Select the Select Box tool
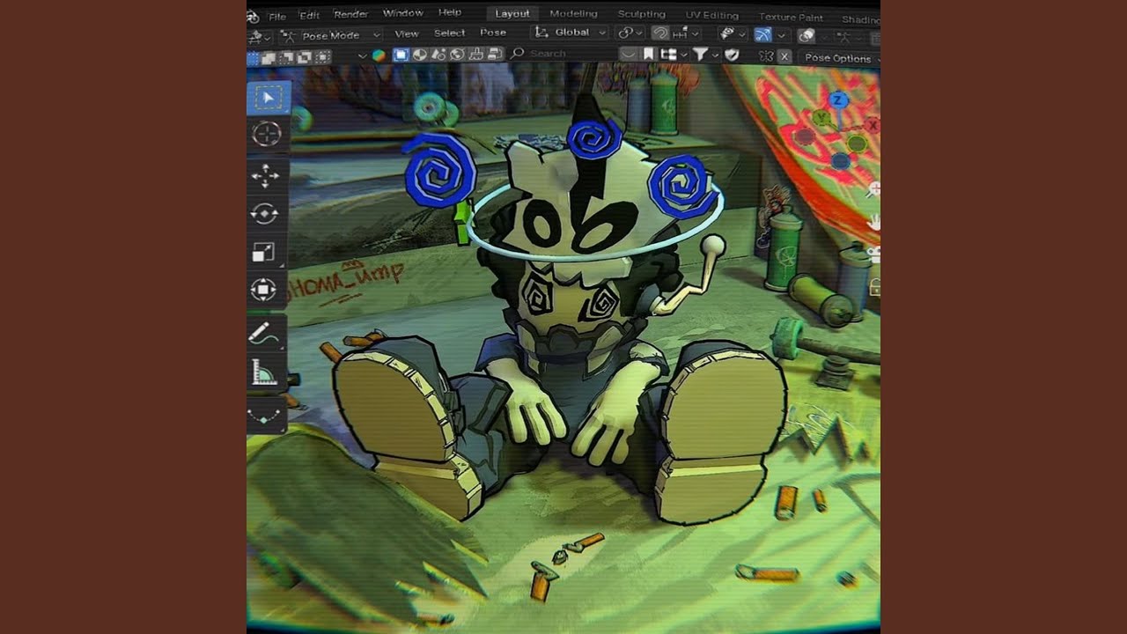 point(268,97)
